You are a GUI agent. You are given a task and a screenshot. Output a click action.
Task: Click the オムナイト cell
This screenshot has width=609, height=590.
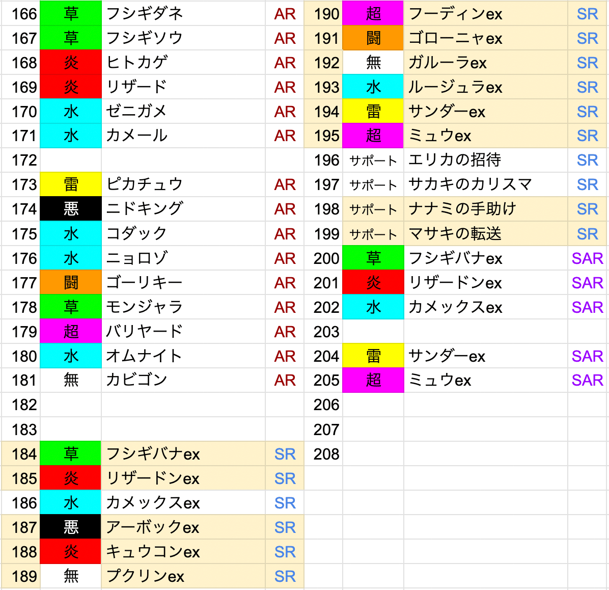tap(183, 356)
